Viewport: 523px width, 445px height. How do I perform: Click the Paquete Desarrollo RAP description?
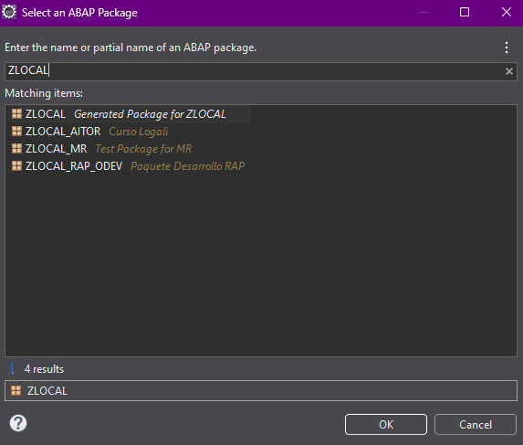pos(187,166)
